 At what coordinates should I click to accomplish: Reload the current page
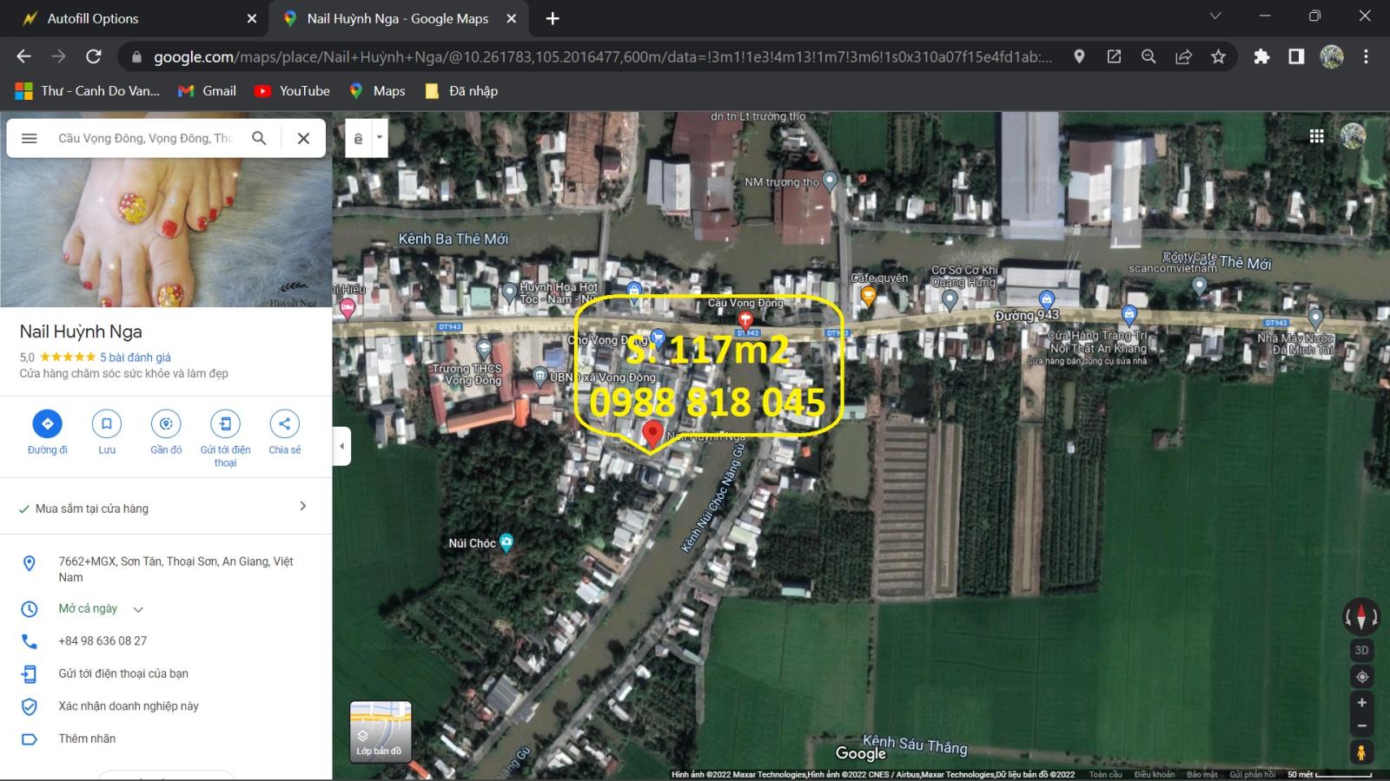93,56
